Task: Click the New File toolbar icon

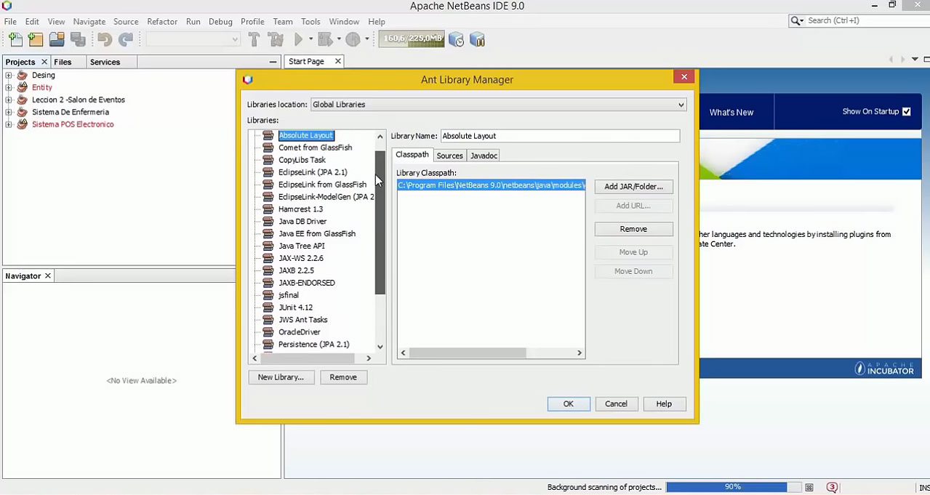Action: (x=15, y=39)
